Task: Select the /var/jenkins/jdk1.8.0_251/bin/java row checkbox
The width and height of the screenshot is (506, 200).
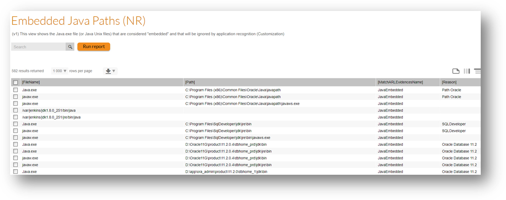Action: (16, 110)
